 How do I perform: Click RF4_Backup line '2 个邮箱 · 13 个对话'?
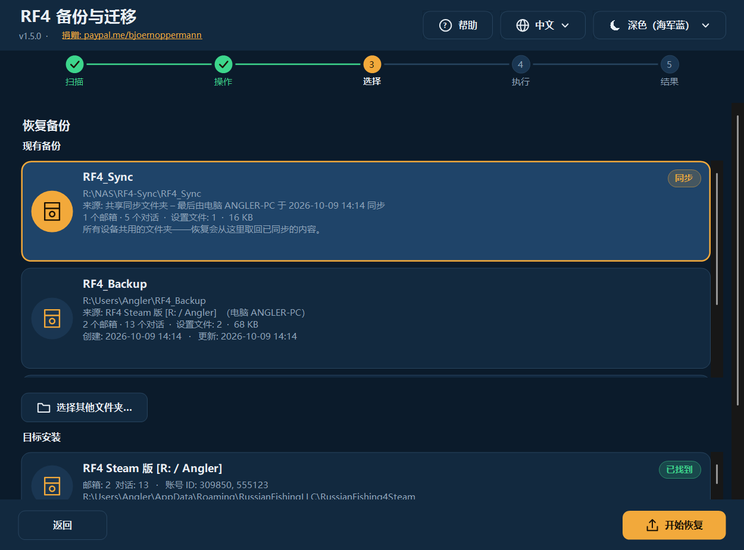tap(123, 325)
